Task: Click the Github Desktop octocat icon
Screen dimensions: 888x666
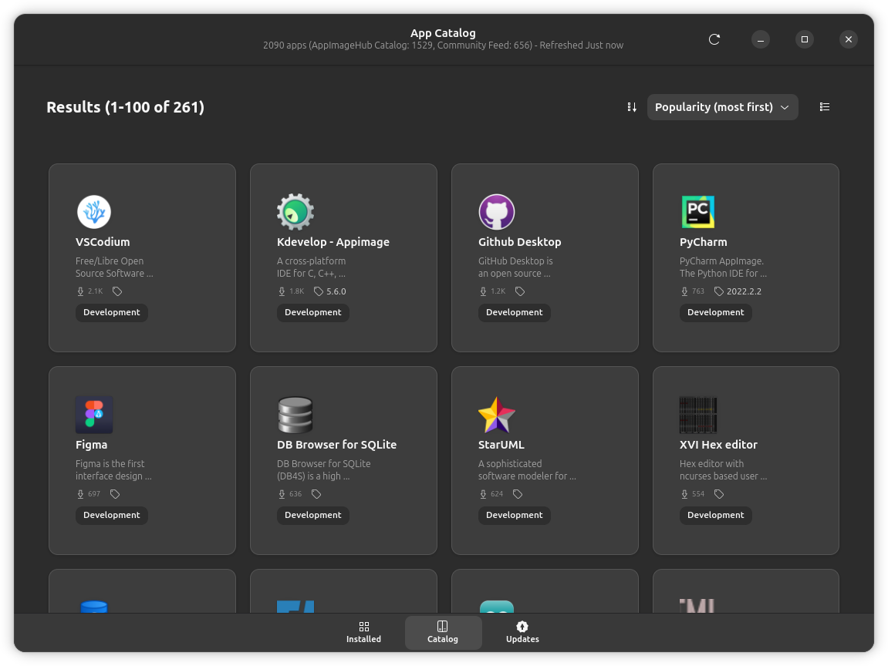Action: [497, 212]
